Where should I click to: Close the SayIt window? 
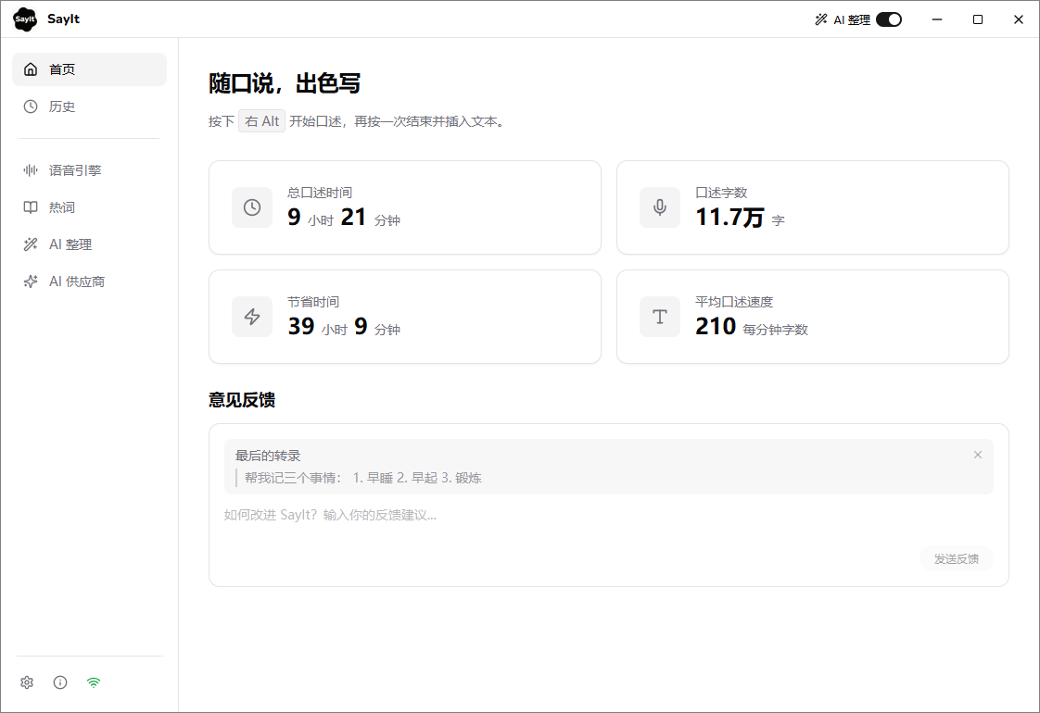coord(1019,19)
